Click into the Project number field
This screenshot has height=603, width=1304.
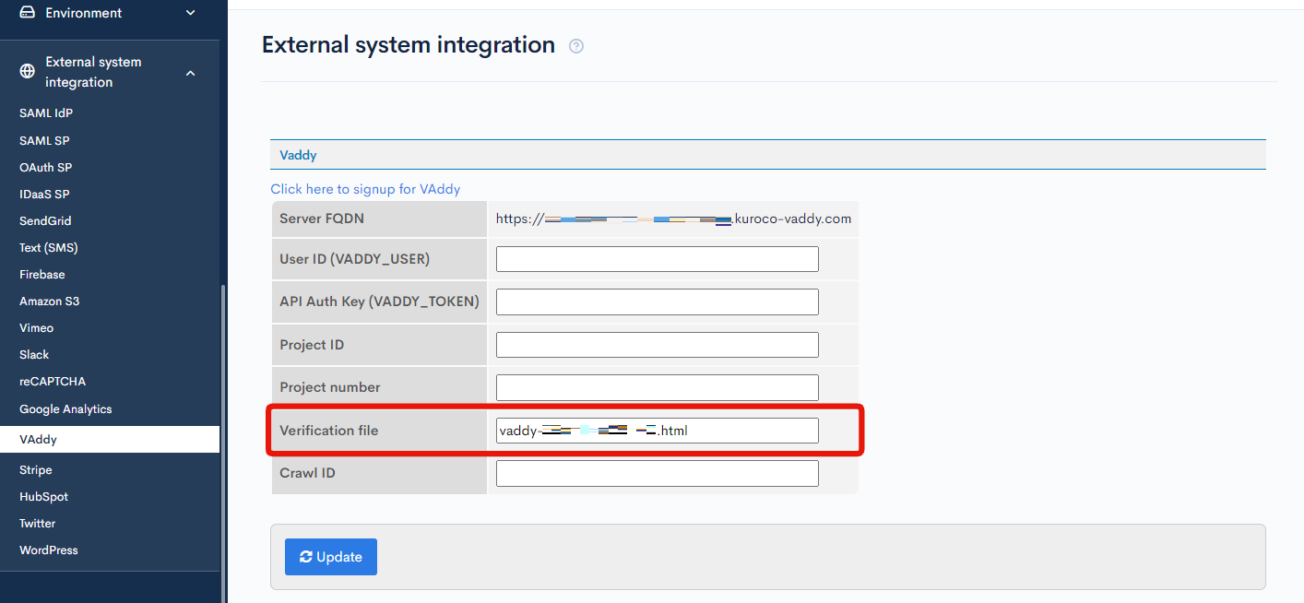click(658, 387)
